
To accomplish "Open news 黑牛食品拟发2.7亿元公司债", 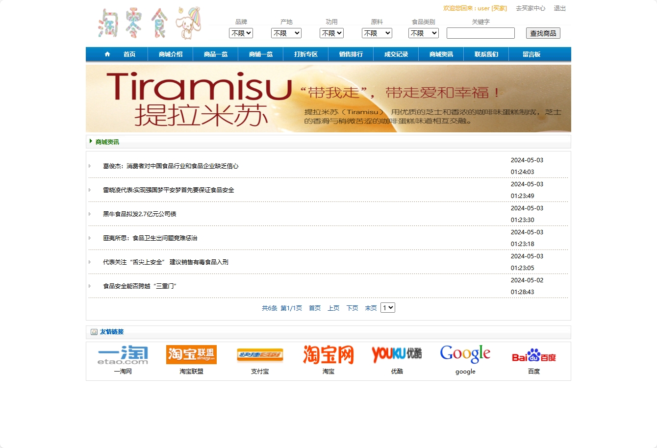I will click(140, 214).
